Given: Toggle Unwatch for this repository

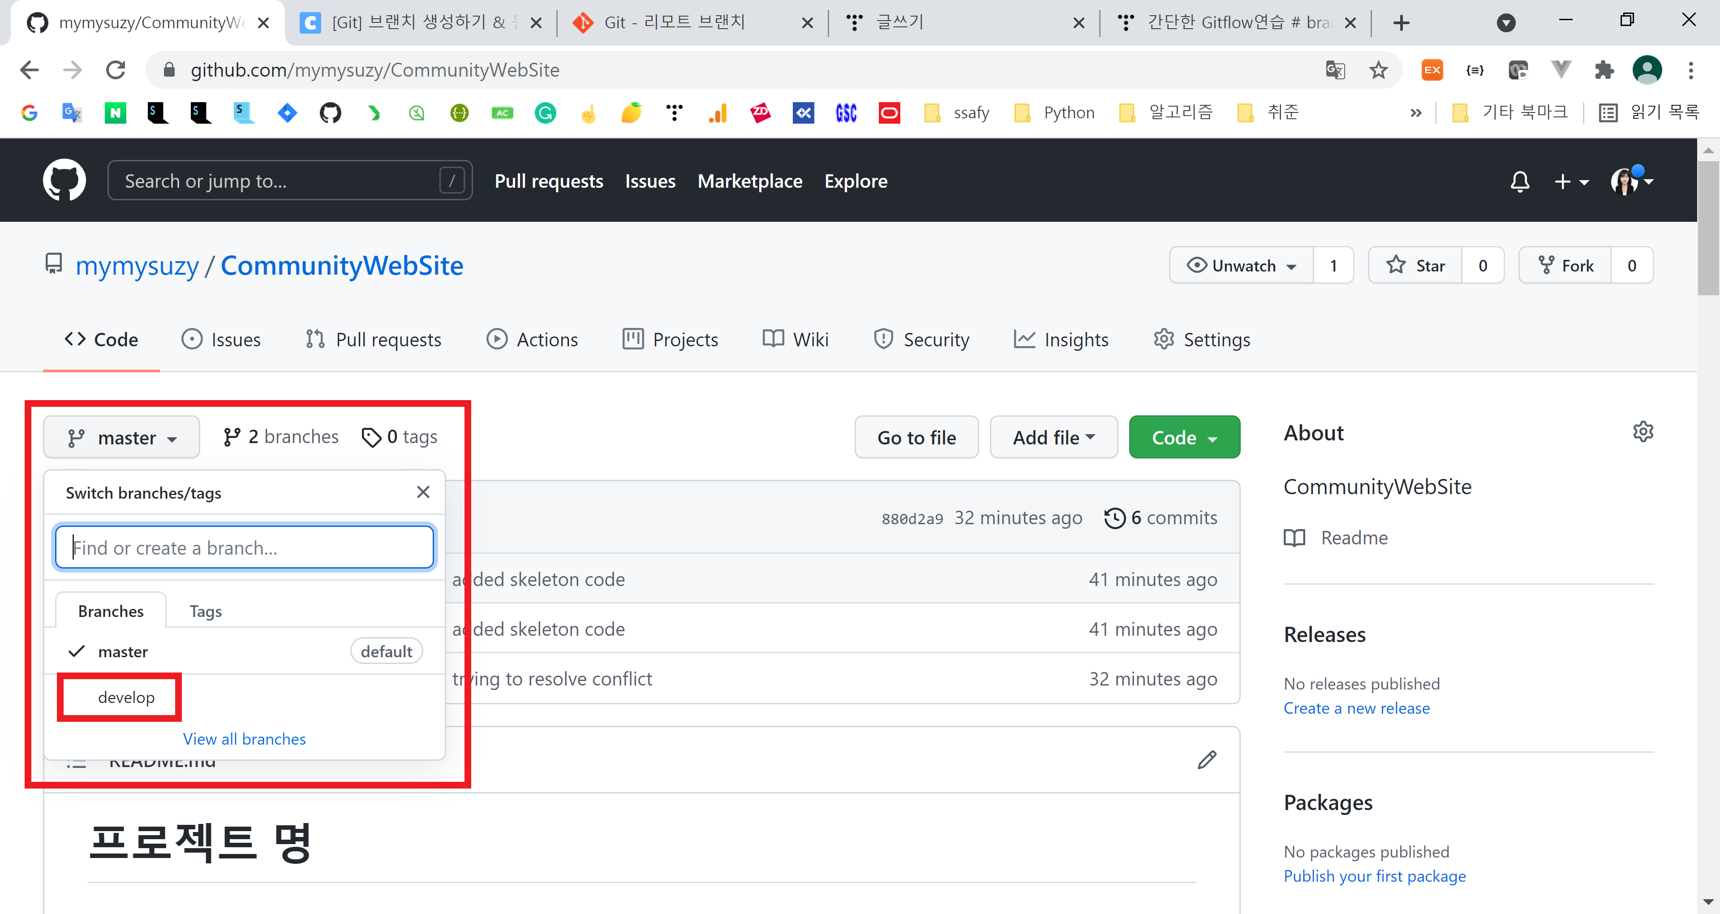Looking at the screenshot, I should (1241, 266).
